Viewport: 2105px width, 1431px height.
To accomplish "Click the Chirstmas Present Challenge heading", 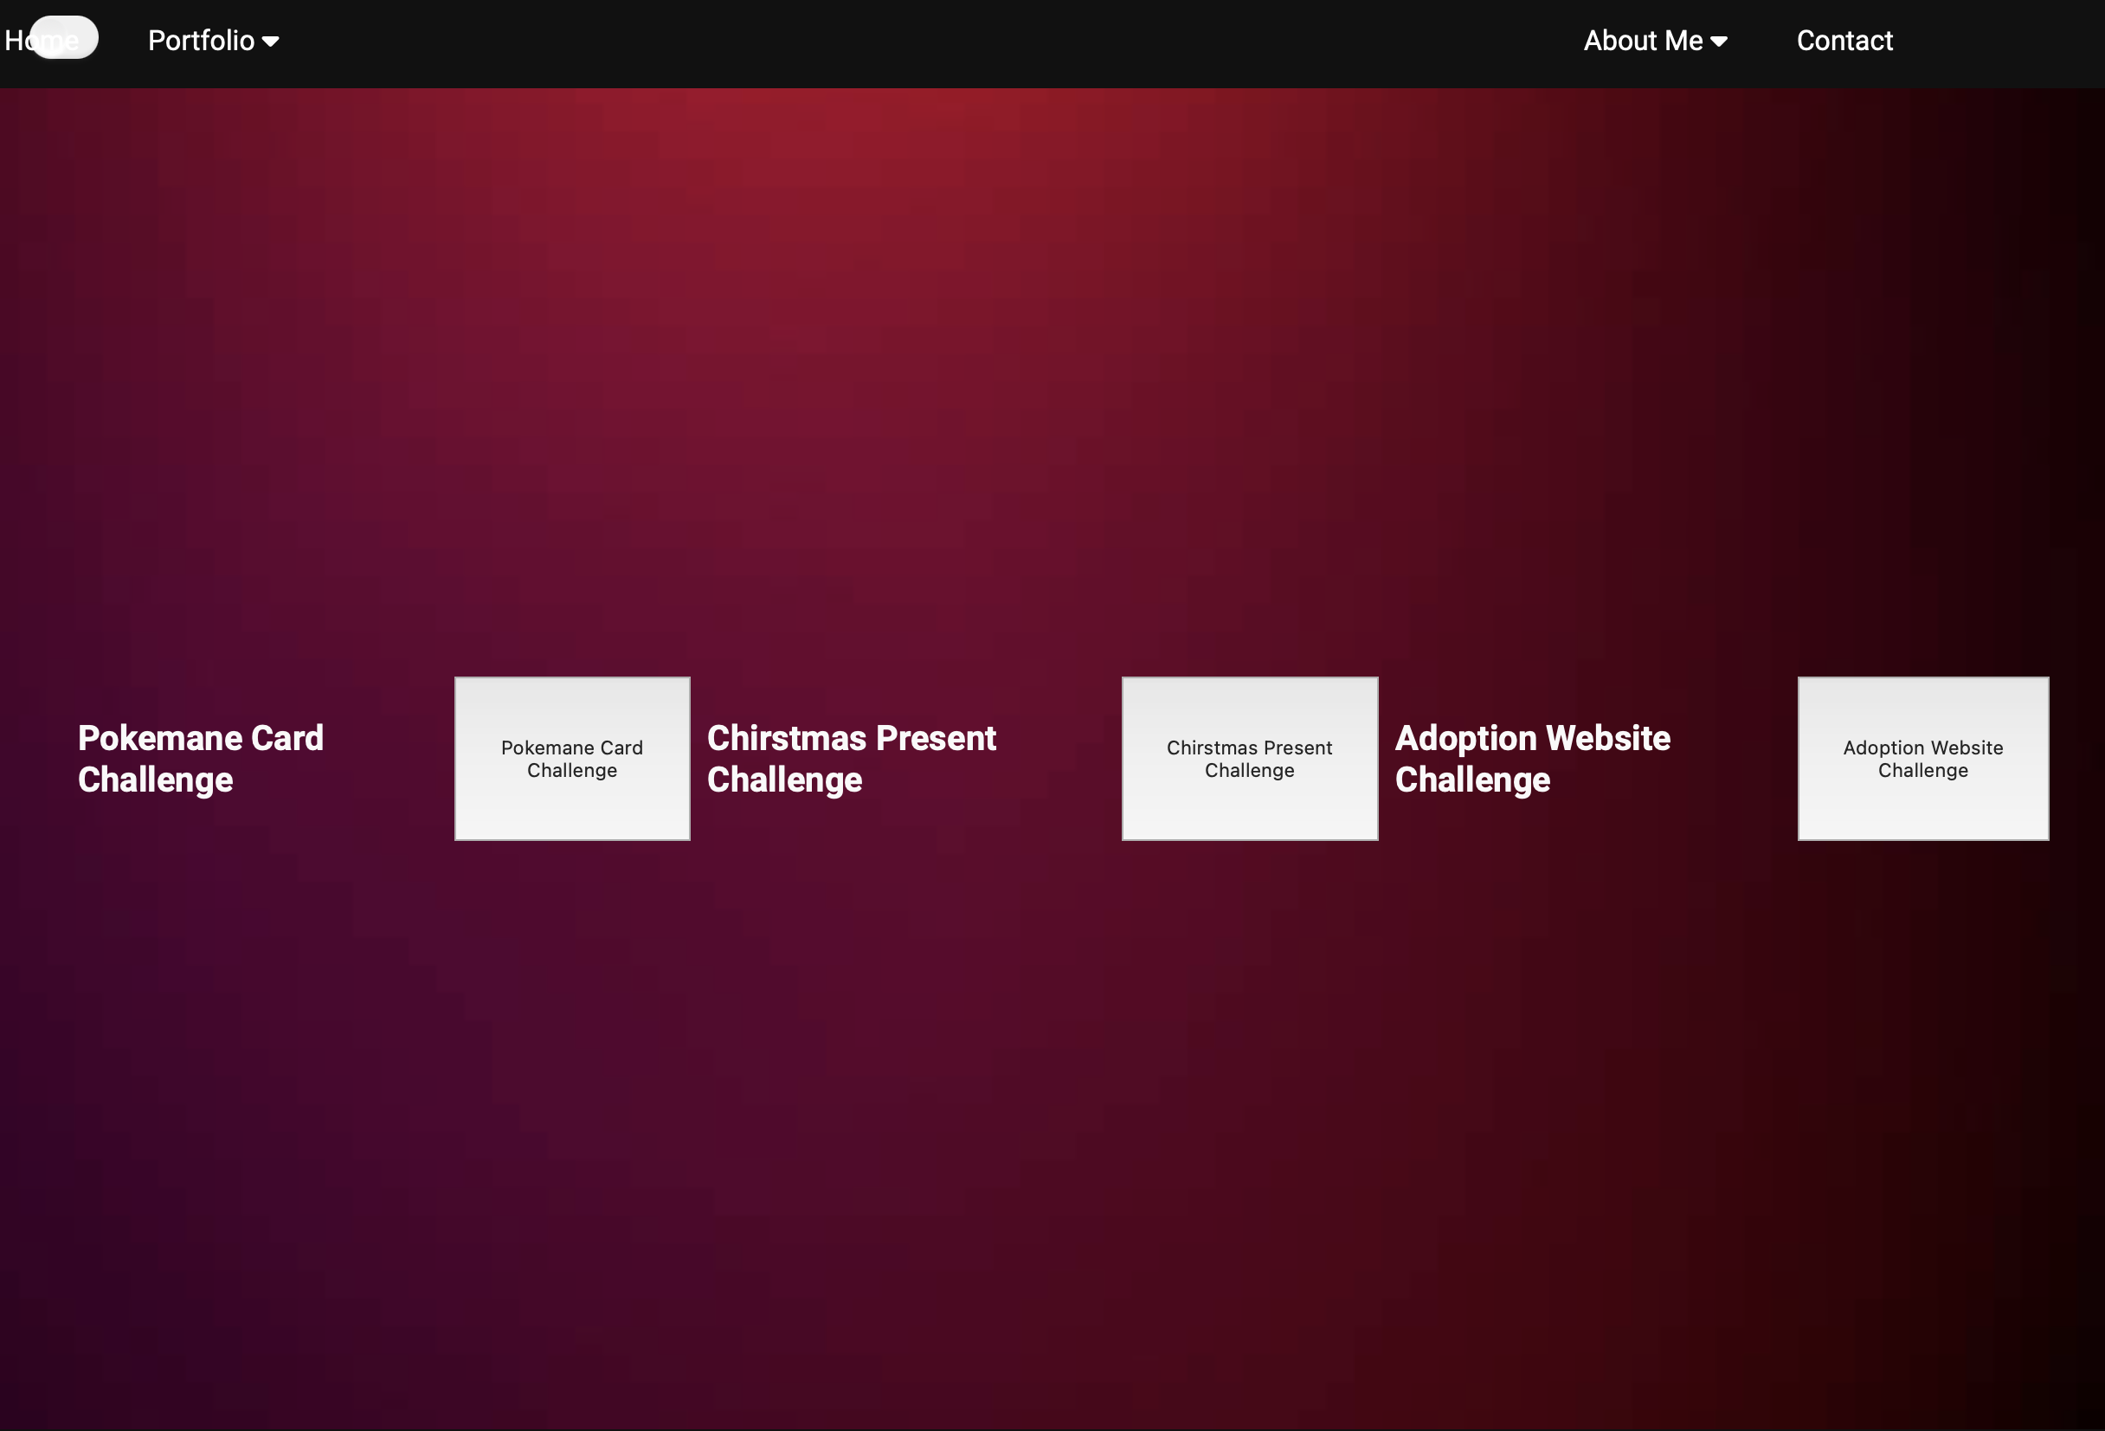I will click(x=851, y=759).
